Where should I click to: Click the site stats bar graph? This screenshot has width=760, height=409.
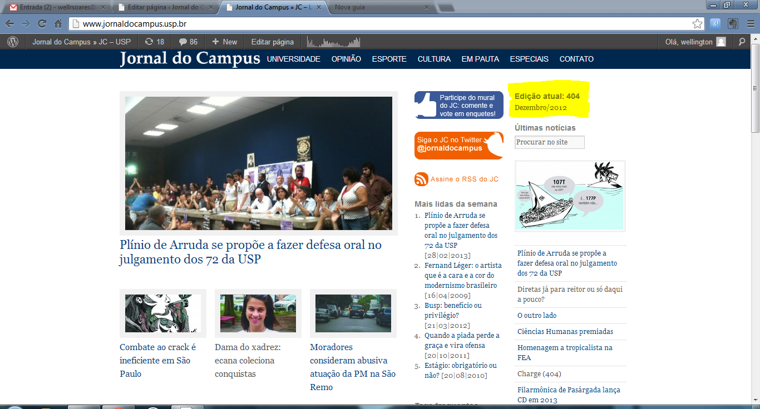pyautogui.click(x=333, y=42)
